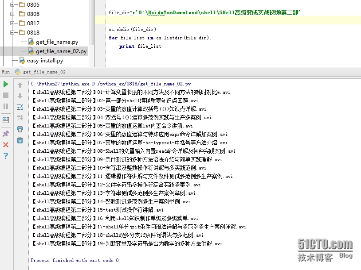Expand the 0808 folder node
The width and height of the screenshot is (361, 270).
(x=12, y=14)
